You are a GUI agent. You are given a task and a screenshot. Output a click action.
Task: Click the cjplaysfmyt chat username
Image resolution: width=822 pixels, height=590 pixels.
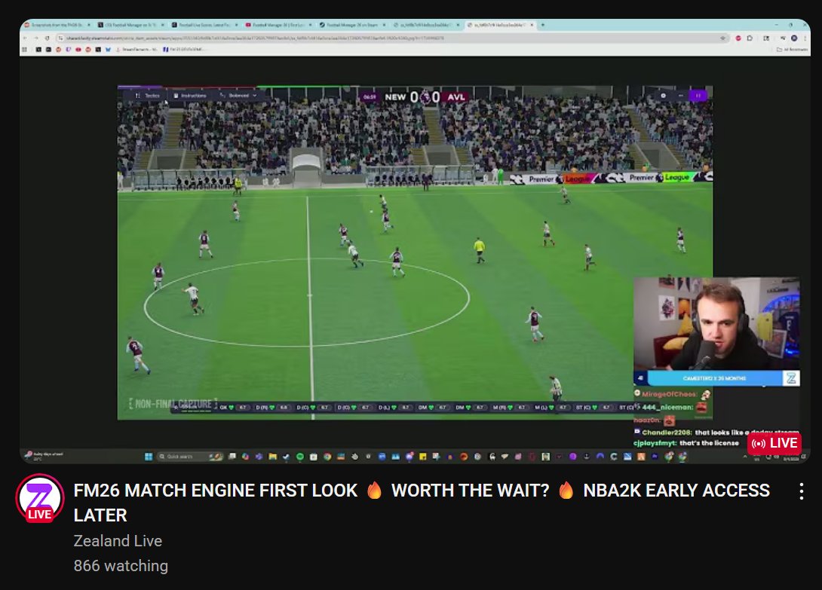click(655, 443)
